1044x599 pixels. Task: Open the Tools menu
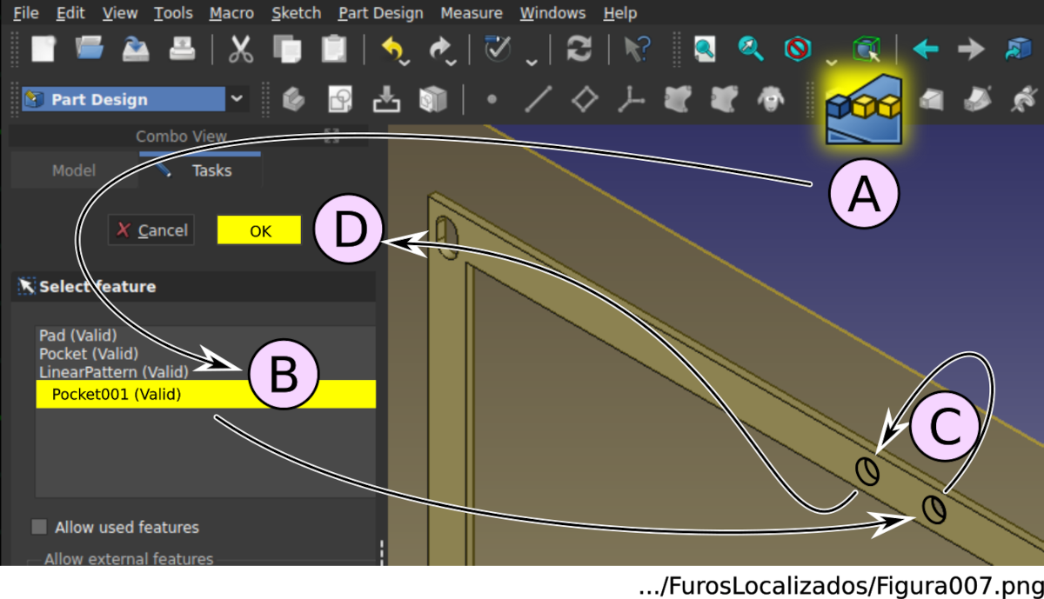click(173, 13)
